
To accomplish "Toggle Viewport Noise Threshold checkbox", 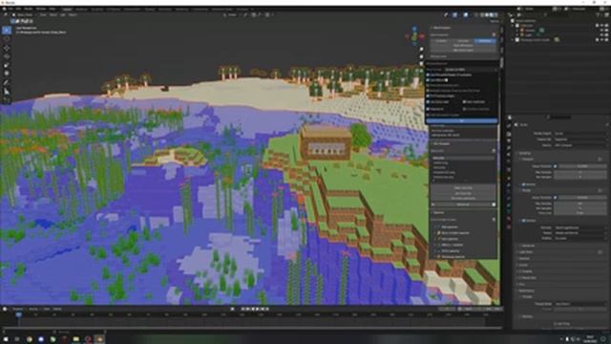I will pos(556,166).
